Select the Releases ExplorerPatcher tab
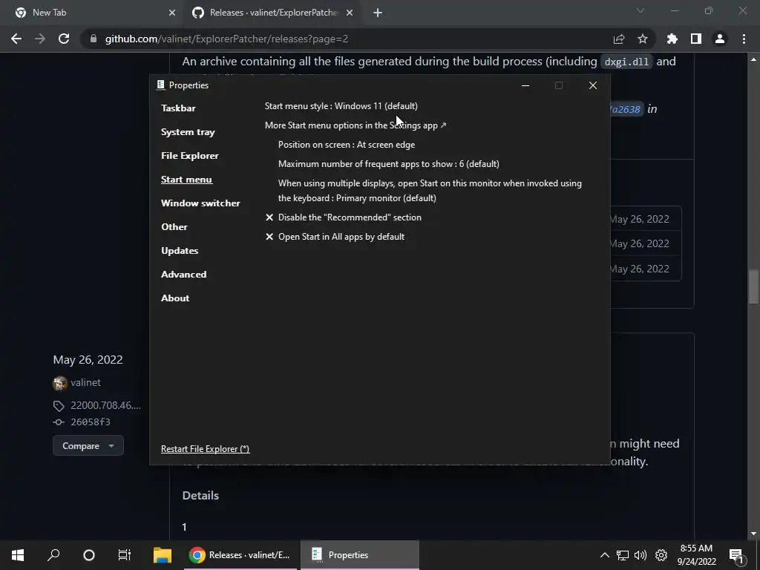Image resolution: width=760 pixels, height=570 pixels. point(272,13)
